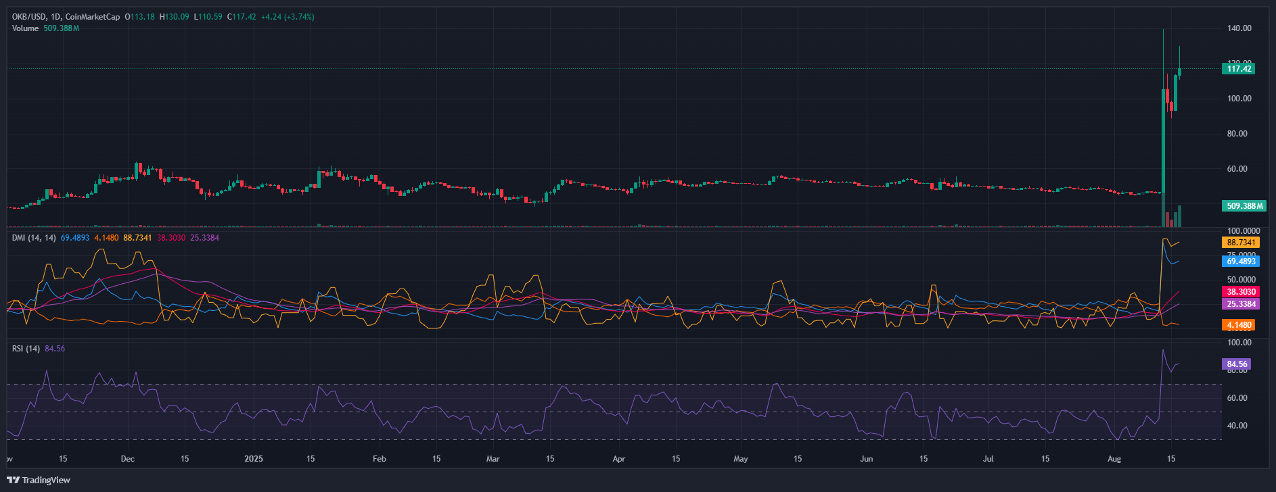Click DMI legend value 4.1480
The width and height of the screenshot is (1276, 492).
click(106, 238)
